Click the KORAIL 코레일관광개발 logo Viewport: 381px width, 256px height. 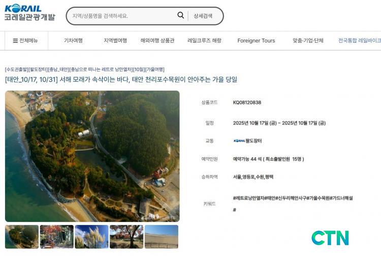point(29,13)
